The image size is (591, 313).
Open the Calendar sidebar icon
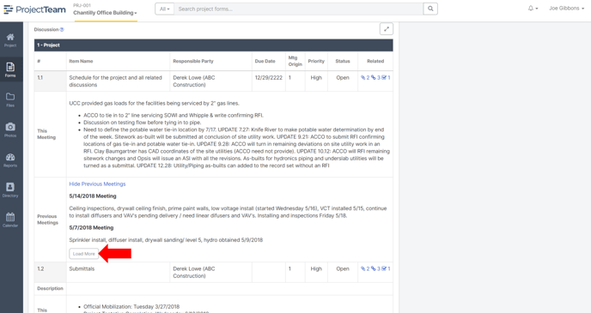point(10,220)
